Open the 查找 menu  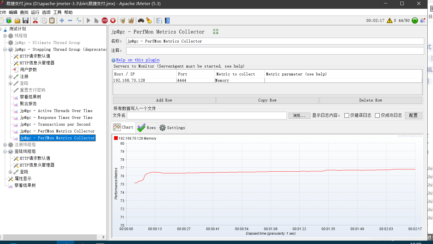[x=24, y=12]
